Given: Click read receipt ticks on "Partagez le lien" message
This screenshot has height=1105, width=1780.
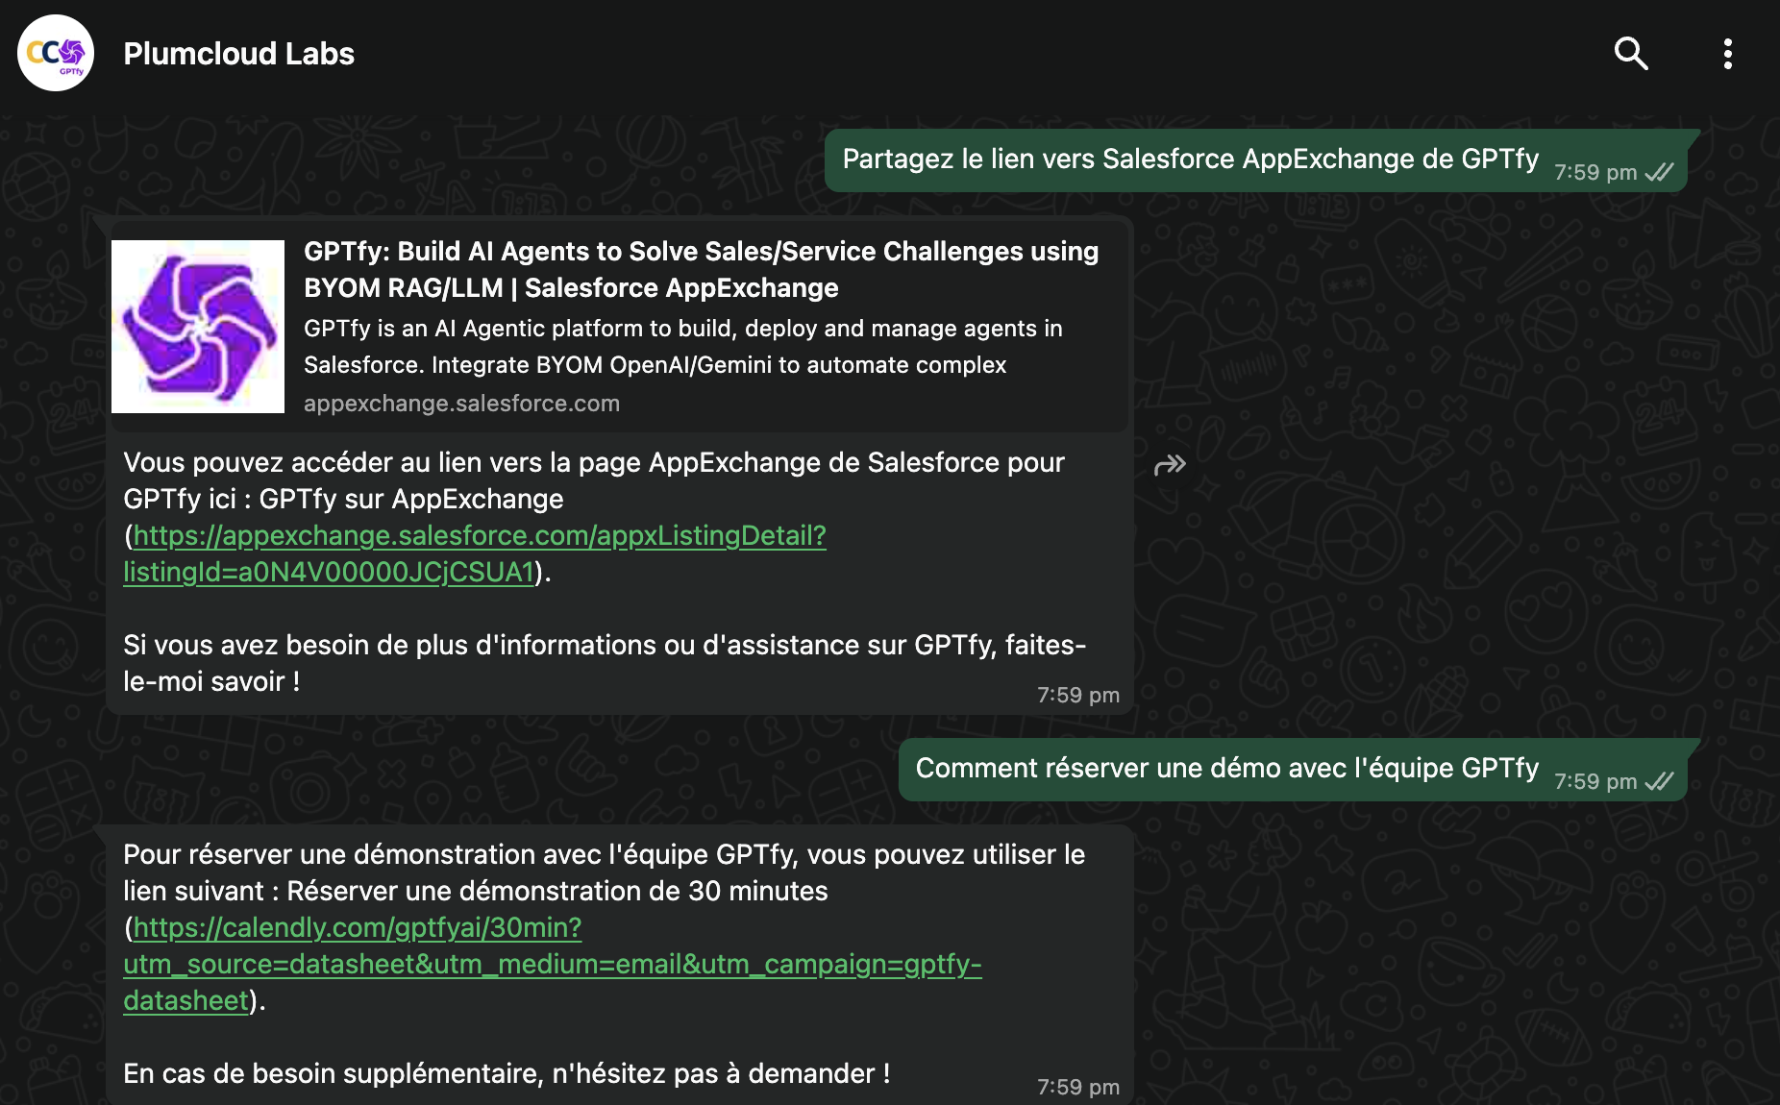Looking at the screenshot, I should pyautogui.click(x=1660, y=173).
